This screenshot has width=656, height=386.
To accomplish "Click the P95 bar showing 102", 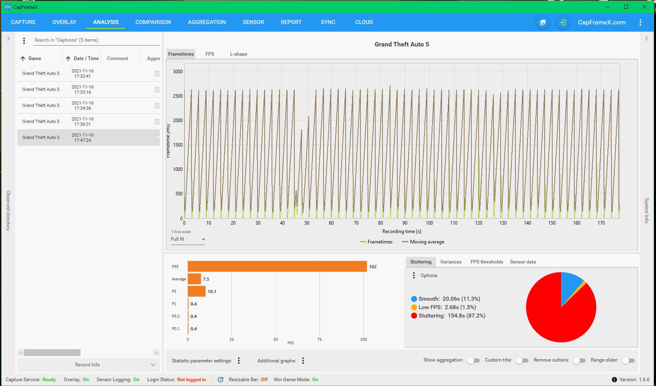I will point(277,267).
